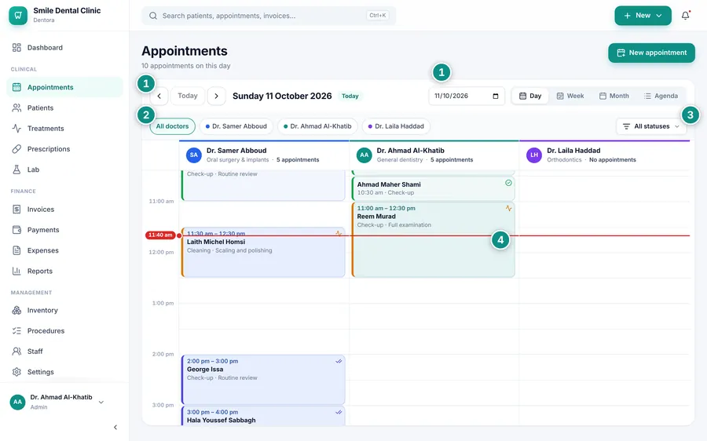The width and height of the screenshot is (707, 441).
Task: Click the Reports bar chart icon
Action: pyautogui.click(x=16, y=272)
